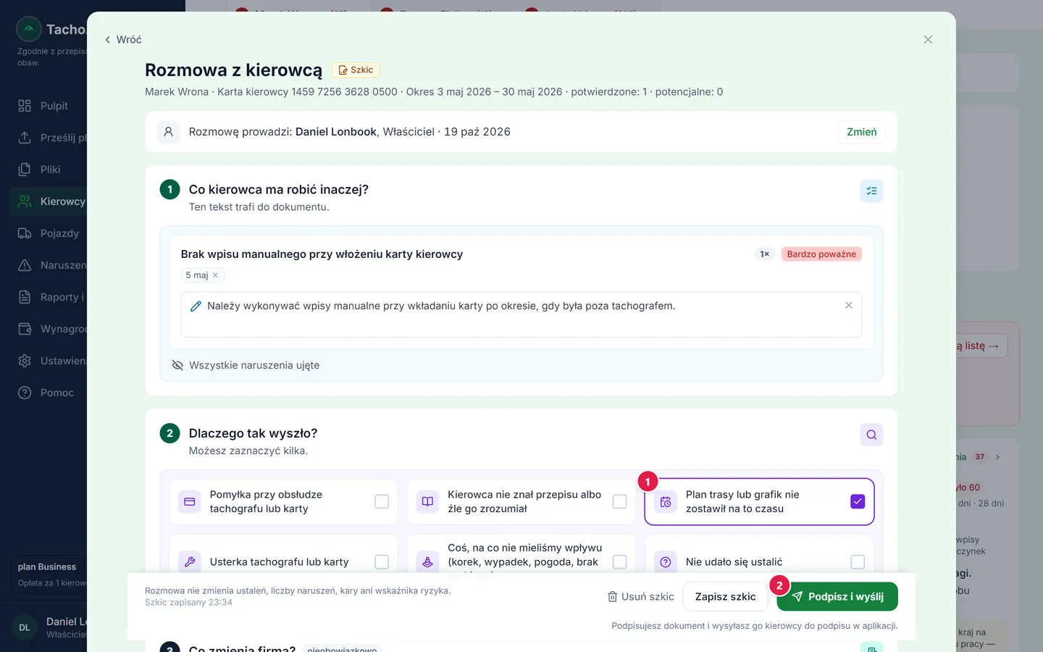Click the upload icon for Prześlij pliki
This screenshot has height=652, width=1043.
[25, 138]
